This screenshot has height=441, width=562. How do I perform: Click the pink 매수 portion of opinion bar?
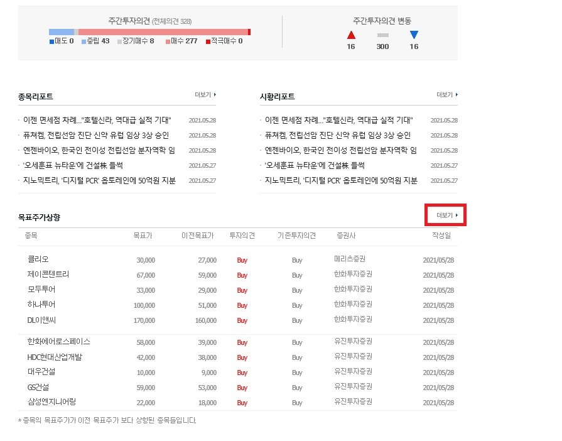tap(163, 32)
